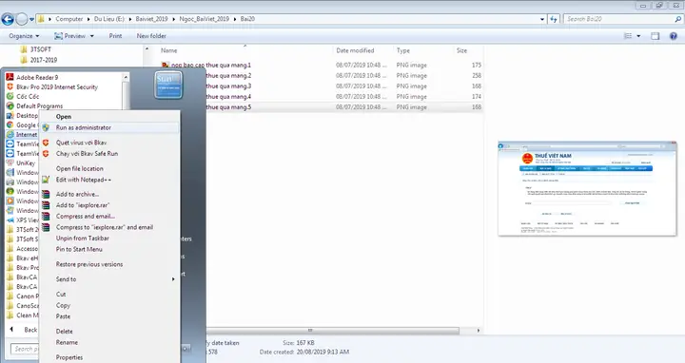Select Open file location in the context menu

(80, 168)
